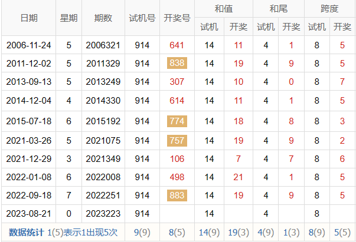The width and height of the screenshot is (356, 242).
Task: Select the 和尾 group header
Action: point(278,9)
